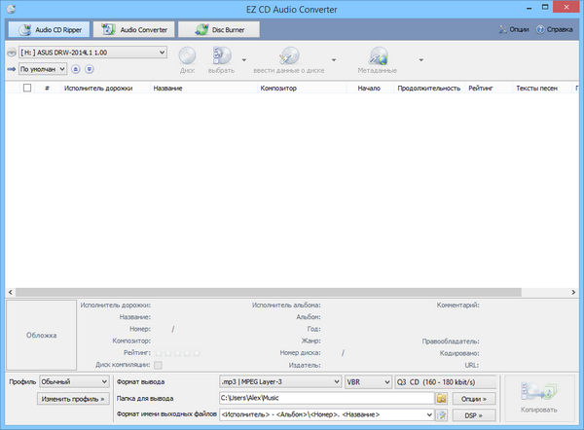Viewport: 584px width, 430px height.
Task: Open the .mp3 MPEG Layer-3 output format dropdown
Action: pyautogui.click(x=280, y=381)
